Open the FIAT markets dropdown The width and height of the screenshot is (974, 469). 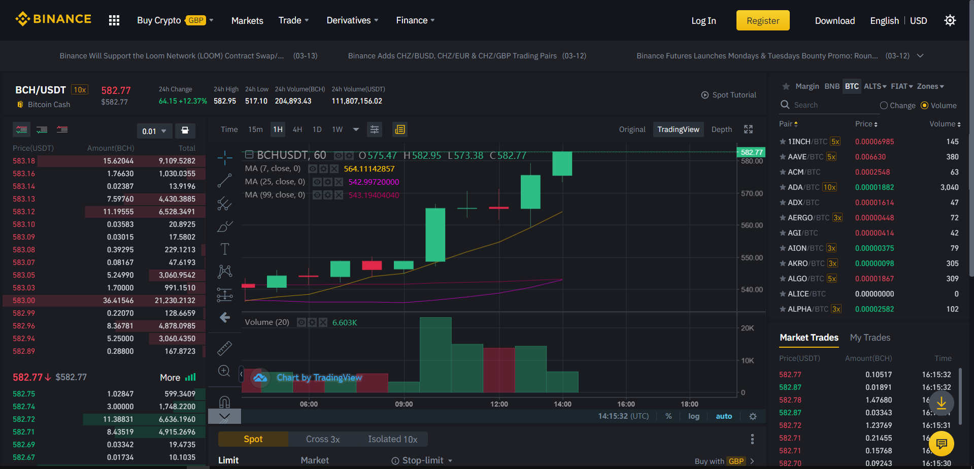(x=902, y=86)
